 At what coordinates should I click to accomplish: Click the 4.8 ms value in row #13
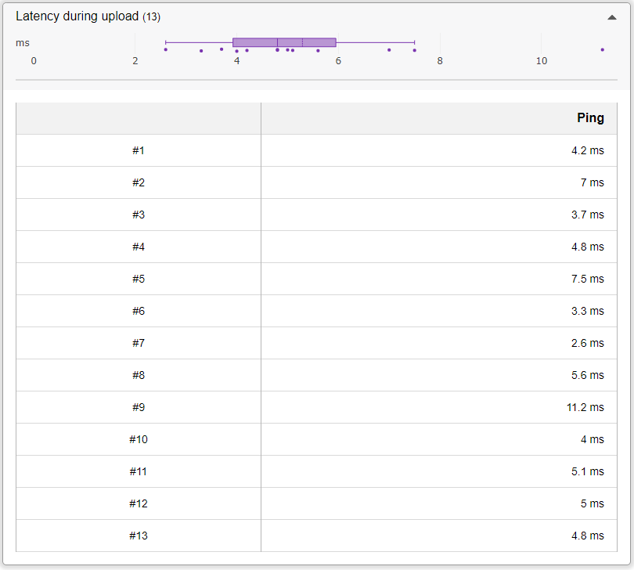(588, 536)
